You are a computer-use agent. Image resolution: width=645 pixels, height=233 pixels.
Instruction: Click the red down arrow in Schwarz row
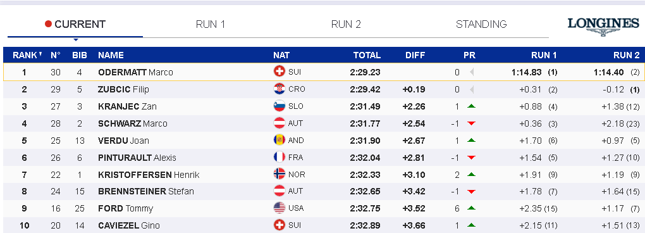pos(471,123)
